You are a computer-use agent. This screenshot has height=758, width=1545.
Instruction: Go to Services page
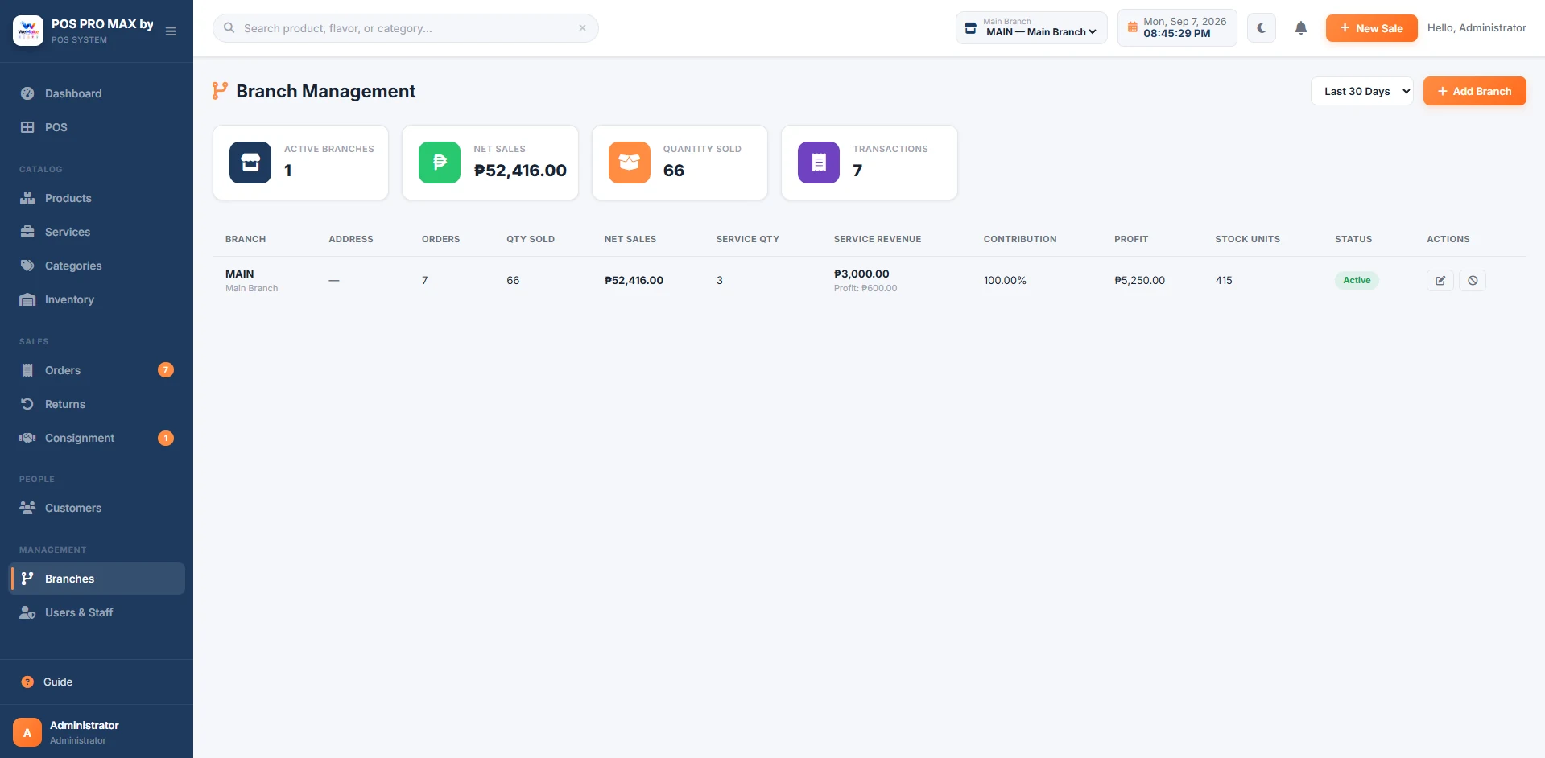(97, 232)
